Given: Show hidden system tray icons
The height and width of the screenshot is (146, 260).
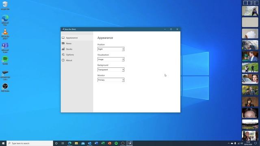Looking at the screenshot, I should point(229,143).
